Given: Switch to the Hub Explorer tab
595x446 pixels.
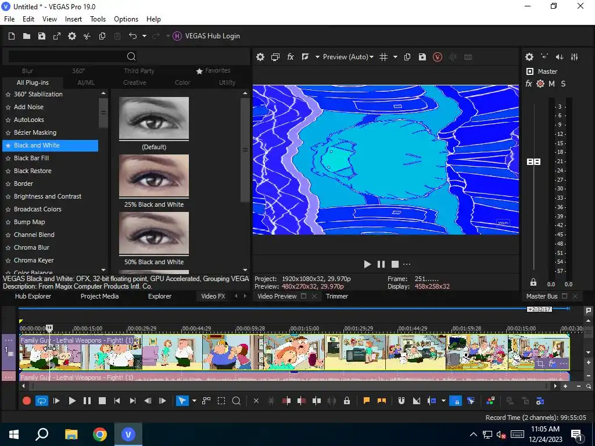Looking at the screenshot, I should 33,296.
